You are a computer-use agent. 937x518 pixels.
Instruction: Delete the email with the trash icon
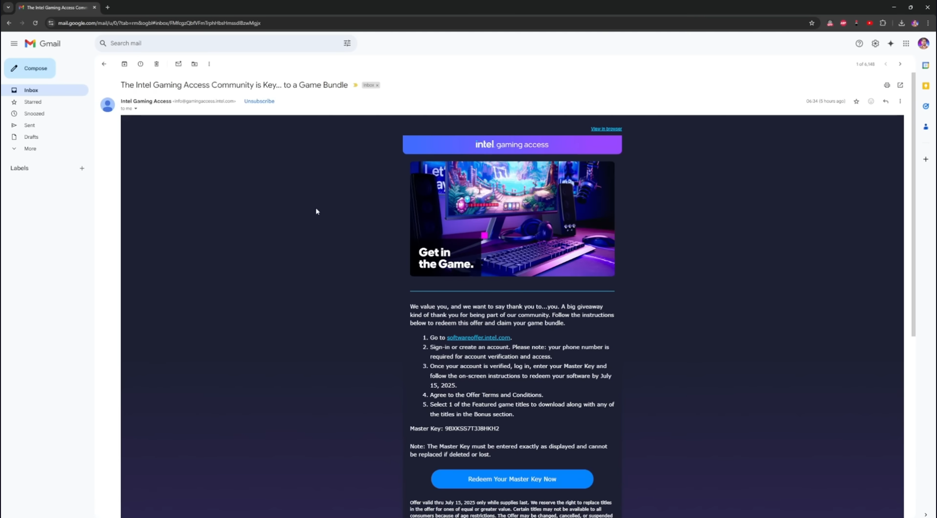coord(156,64)
